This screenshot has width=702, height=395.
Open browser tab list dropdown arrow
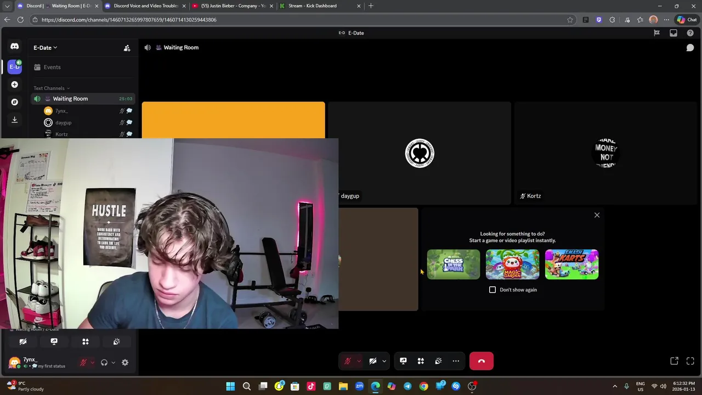click(7, 6)
